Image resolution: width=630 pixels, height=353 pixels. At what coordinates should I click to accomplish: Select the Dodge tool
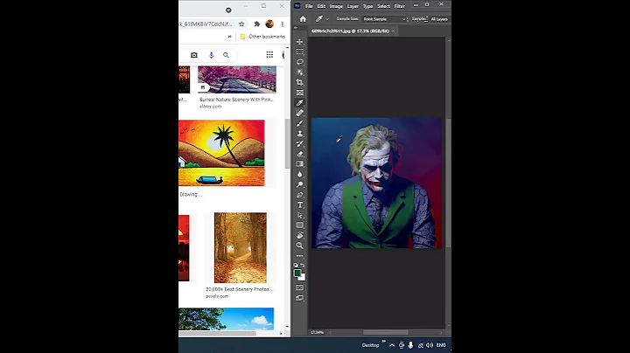pyautogui.click(x=300, y=184)
